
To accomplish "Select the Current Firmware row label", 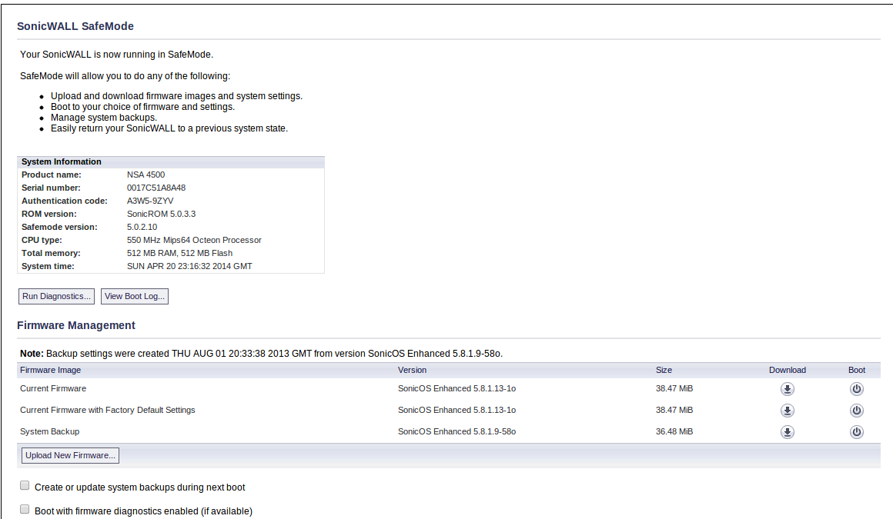I will coord(53,389).
